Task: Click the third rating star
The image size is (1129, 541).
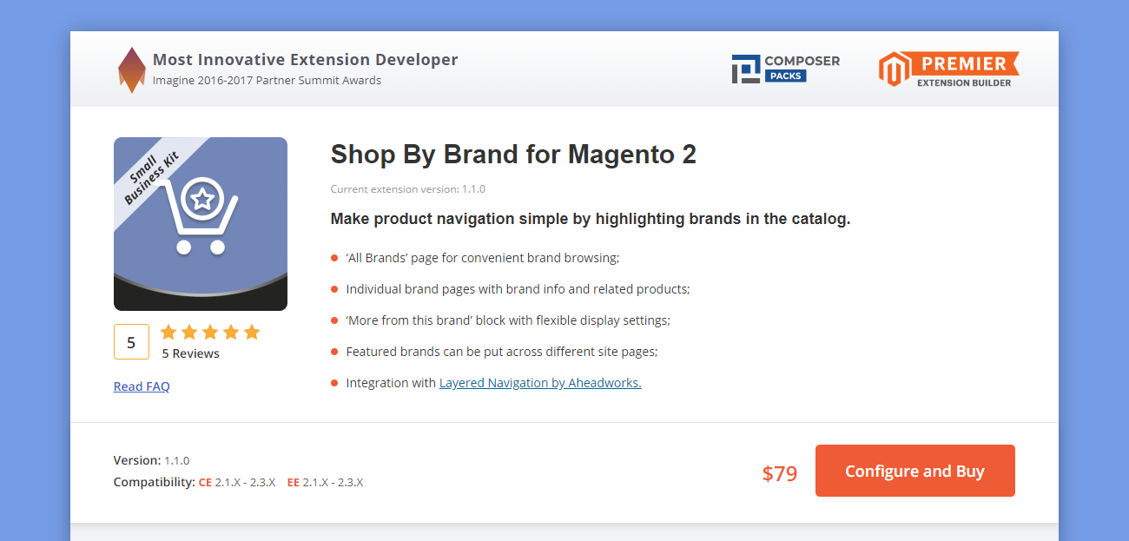Action: click(210, 332)
